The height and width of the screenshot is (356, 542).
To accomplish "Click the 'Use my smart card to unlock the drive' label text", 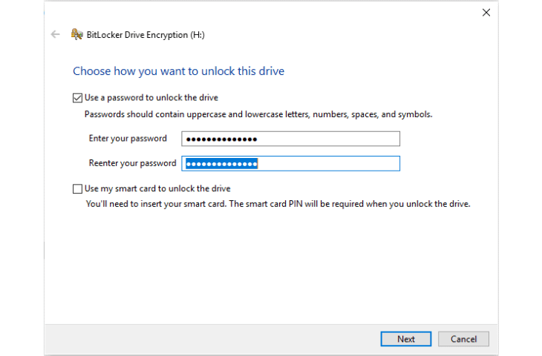I will click(157, 188).
